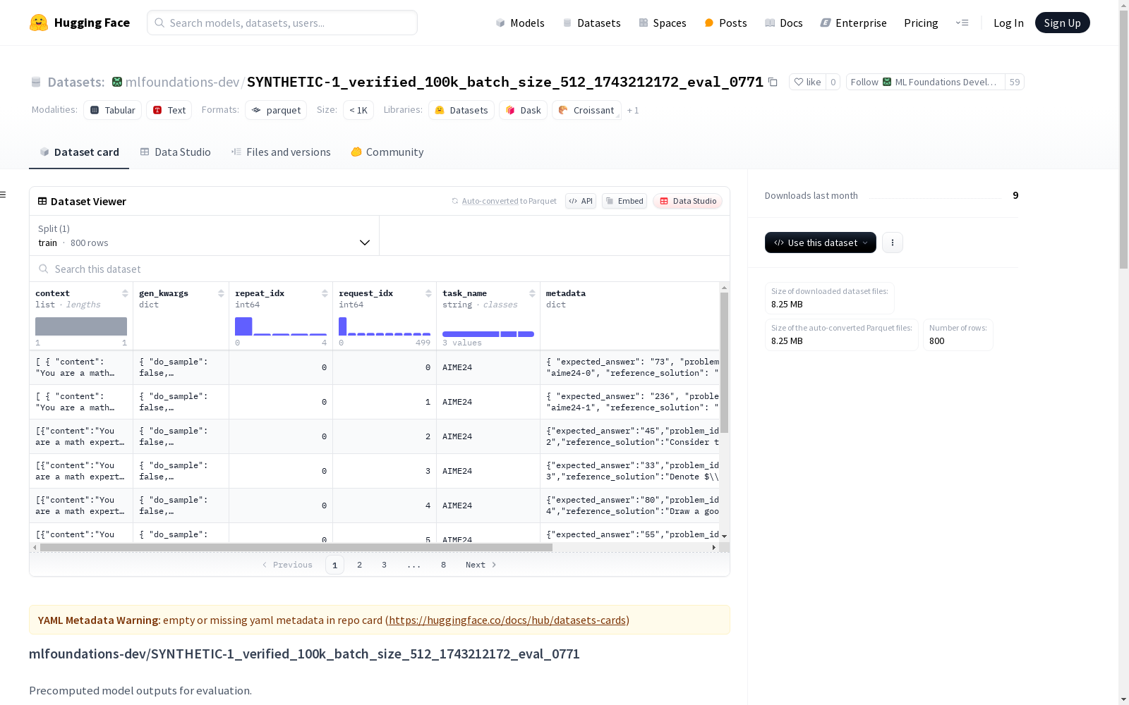Image resolution: width=1129 pixels, height=705 pixels.
Task: Switch to the Dataset card tab
Action: [x=79, y=152]
